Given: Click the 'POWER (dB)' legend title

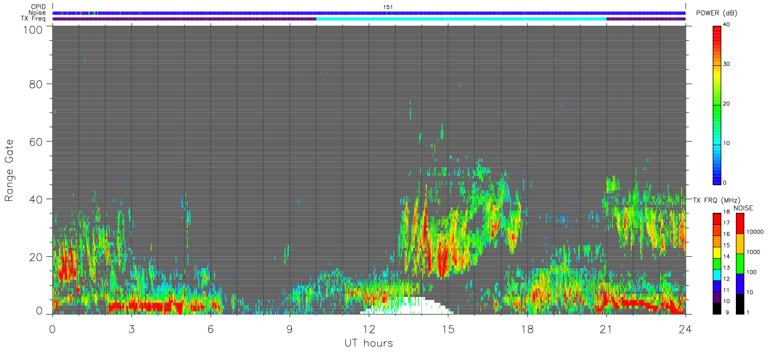Looking at the screenshot, I should point(716,13).
